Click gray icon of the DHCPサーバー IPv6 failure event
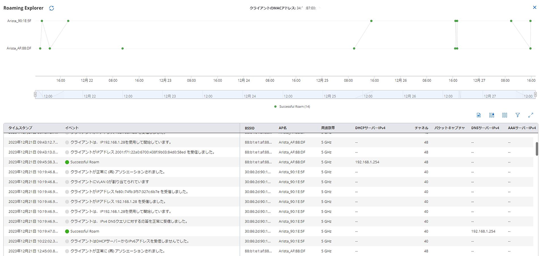This screenshot has width=542, height=256. click(67, 241)
